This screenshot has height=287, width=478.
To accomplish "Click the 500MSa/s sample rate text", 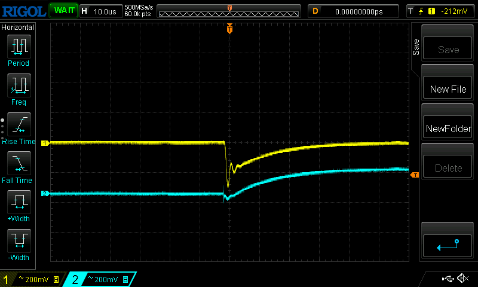I will (139, 7).
